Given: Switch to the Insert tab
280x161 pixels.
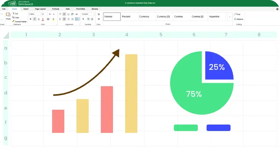Looking at the screenshot, I should click(x=26, y=8).
